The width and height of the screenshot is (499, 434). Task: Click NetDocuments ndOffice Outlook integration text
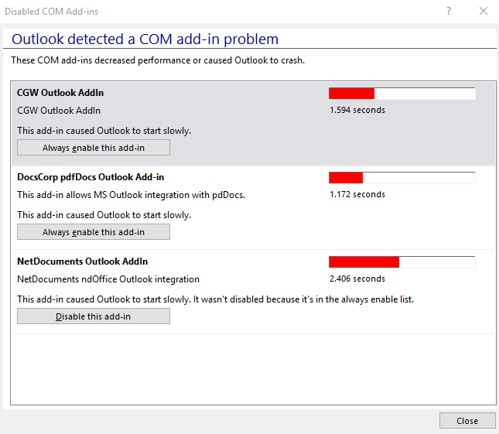pyautogui.click(x=108, y=279)
